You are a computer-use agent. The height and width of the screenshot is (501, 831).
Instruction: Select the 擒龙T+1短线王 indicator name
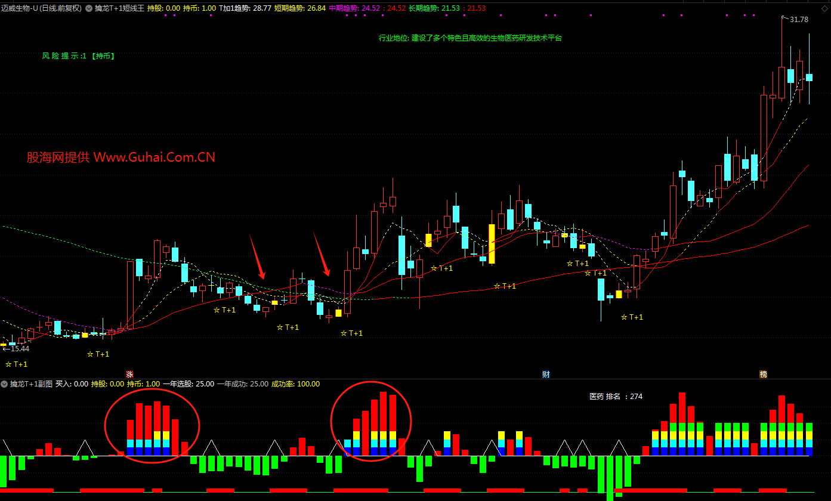119,8
